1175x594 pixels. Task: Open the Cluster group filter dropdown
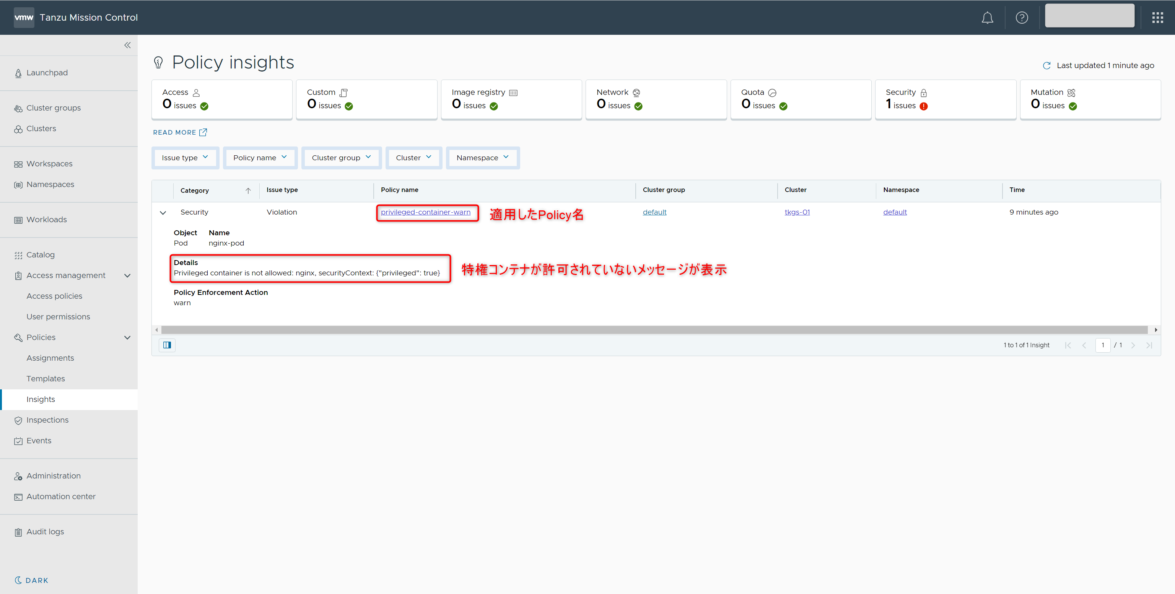(x=341, y=158)
